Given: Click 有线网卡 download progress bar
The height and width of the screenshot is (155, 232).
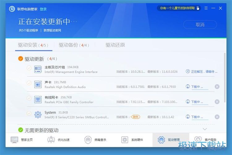Looking at the screenshot, I should pos(200,105).
